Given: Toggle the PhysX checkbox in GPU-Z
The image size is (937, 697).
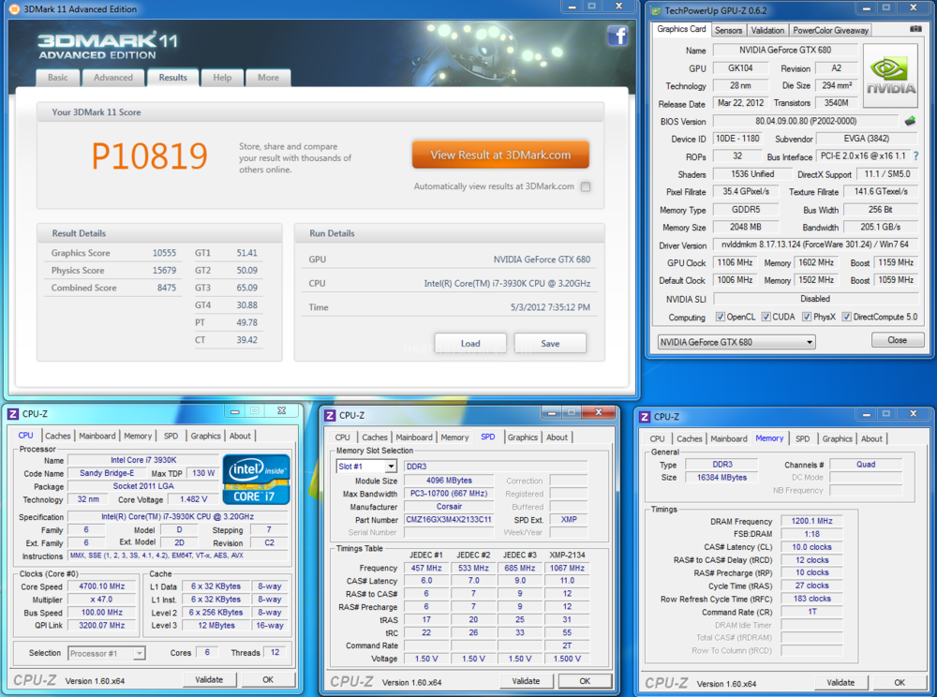Looking at the screenshot, I should pyautogui.click(x=807, y=318).
